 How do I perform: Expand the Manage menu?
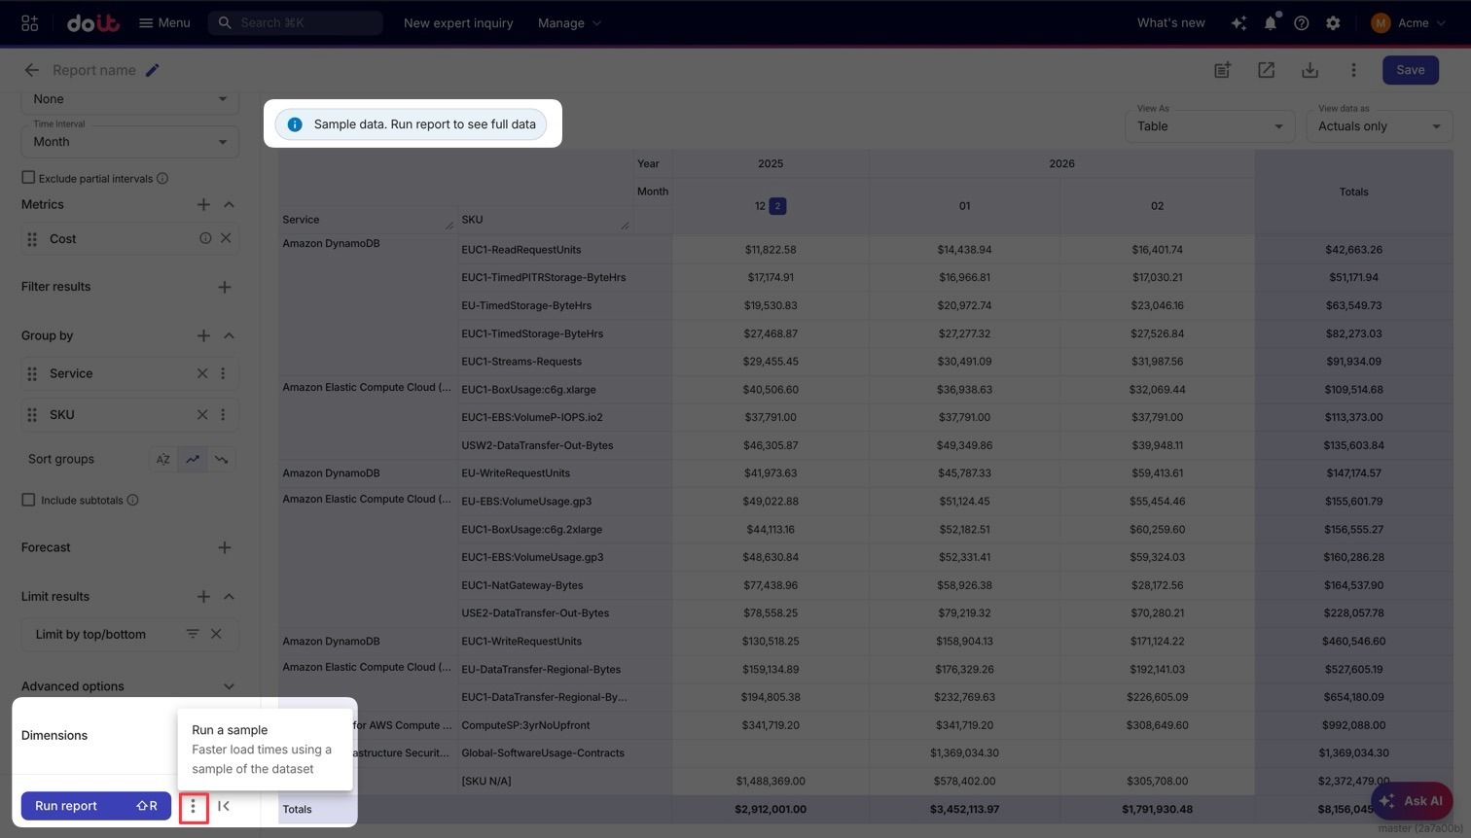tap(569, 22)
